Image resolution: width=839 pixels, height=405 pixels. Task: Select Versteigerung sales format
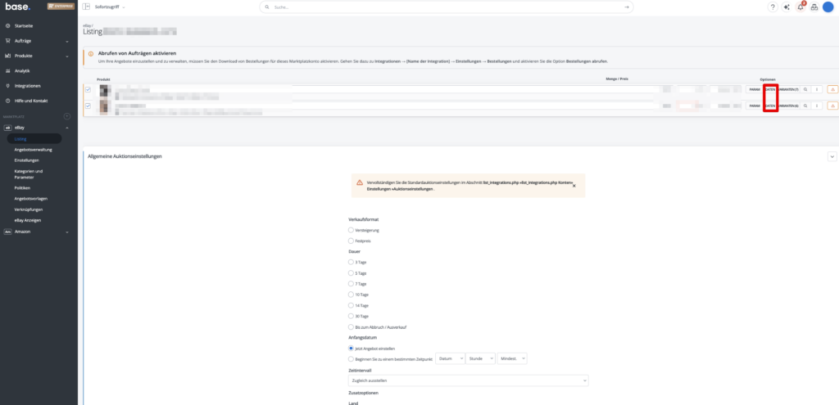pyautogui.click(x=351, y=230)
